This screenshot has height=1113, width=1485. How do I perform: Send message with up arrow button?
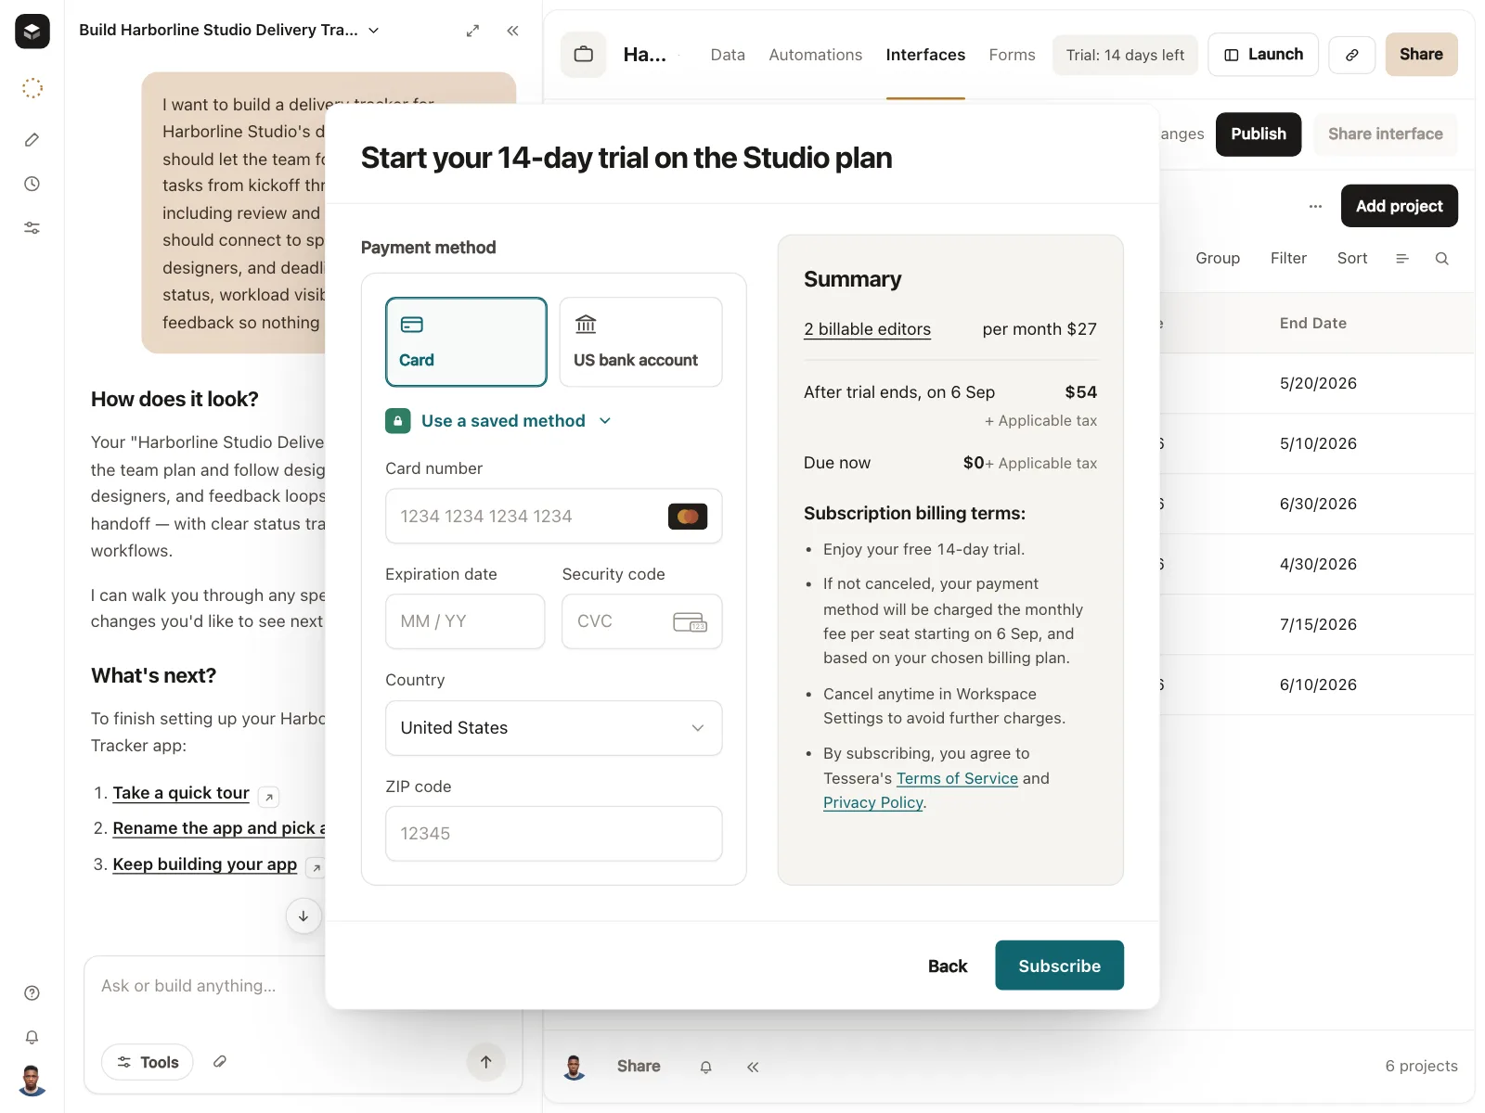pyautogui.click(x=485, y=1062)
